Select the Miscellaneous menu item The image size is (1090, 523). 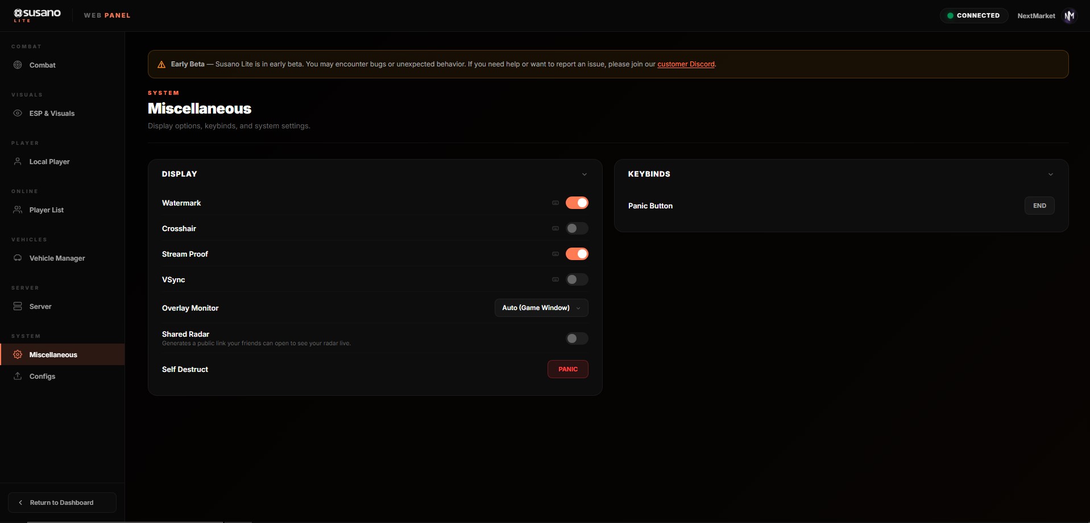click(63, 354)
